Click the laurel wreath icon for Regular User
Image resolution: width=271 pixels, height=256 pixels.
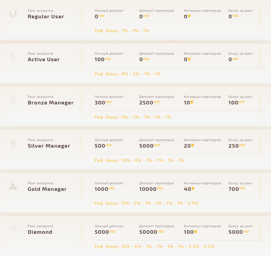(13, 14)
